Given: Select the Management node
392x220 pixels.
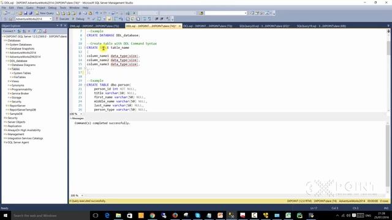Looking at the screenshot, I should coord(16,134).
